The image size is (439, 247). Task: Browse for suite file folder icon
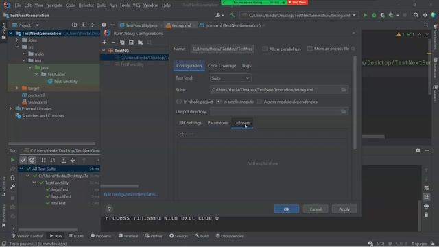click(x=344, y=90)
